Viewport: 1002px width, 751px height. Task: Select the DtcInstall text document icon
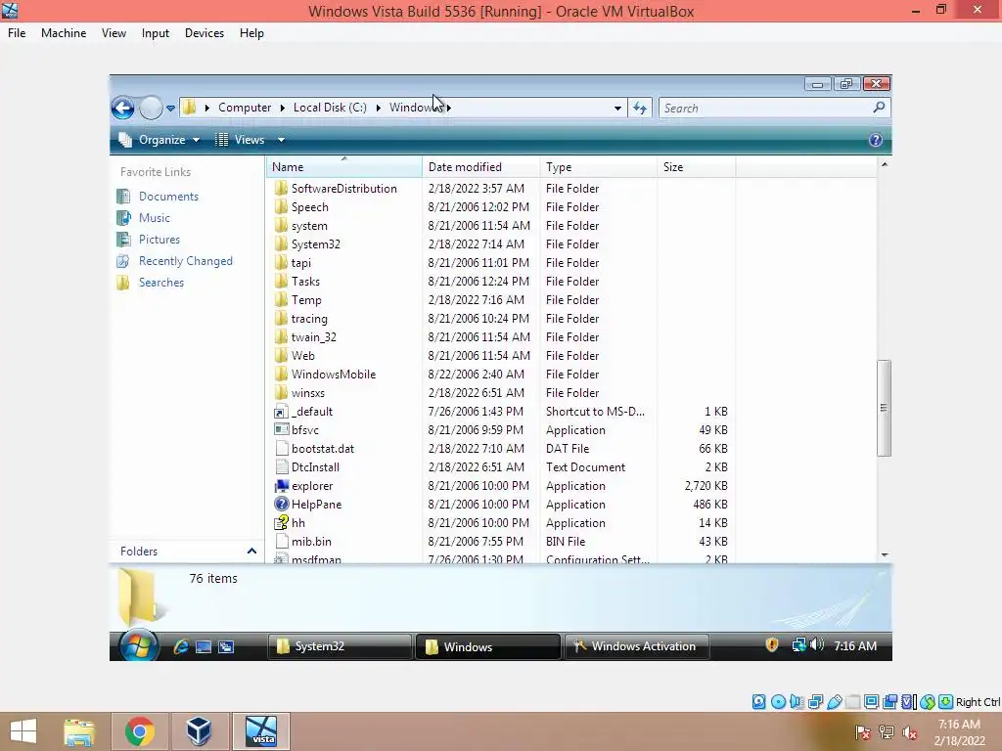tap(281, 466)
